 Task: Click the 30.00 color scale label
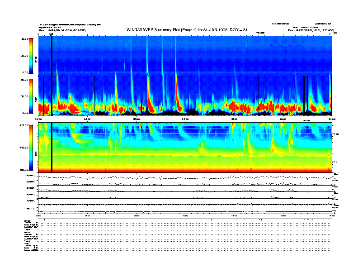tap(24, 96)
